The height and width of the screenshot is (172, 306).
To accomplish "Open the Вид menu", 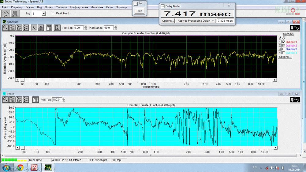I will pyautogui.click(x=39, y=7).
